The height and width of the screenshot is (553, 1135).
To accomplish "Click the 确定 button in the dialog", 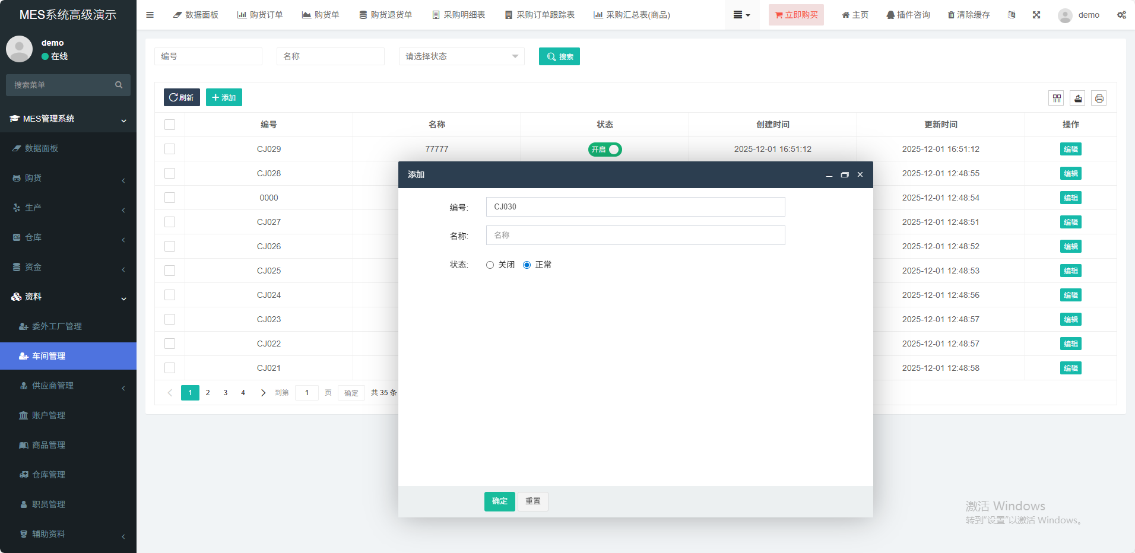I will coord(499,501).
